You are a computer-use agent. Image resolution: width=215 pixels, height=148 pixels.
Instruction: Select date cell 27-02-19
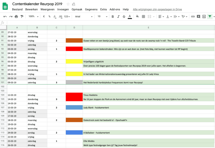tap(17, 32)
